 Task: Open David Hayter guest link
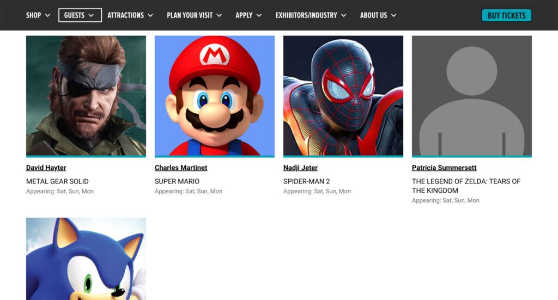point(46,168)
